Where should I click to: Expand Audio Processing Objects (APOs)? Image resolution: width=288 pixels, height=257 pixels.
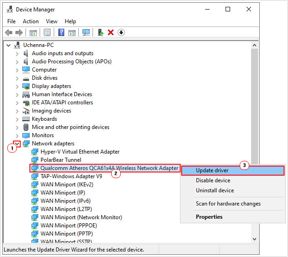tap(17, 62)
